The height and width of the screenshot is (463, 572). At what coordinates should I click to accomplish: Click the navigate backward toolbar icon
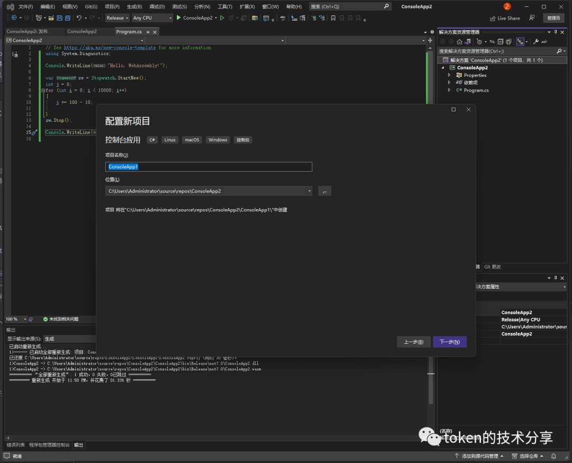pos(14,17)
